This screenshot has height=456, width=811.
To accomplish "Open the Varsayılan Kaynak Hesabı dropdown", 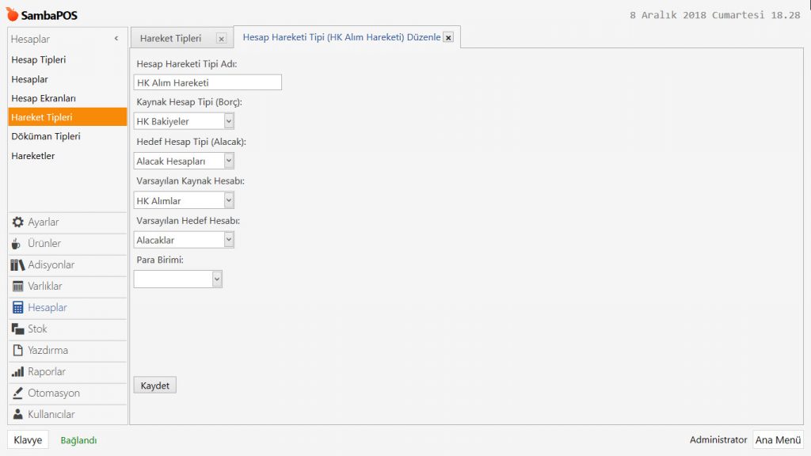I will pos(229,200).
